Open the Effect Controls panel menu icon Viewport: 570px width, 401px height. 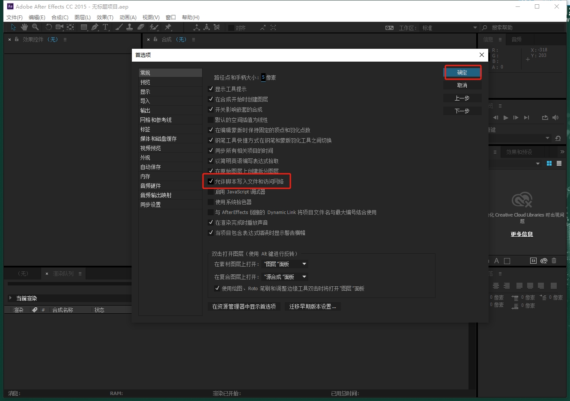(x=65, y=39)
